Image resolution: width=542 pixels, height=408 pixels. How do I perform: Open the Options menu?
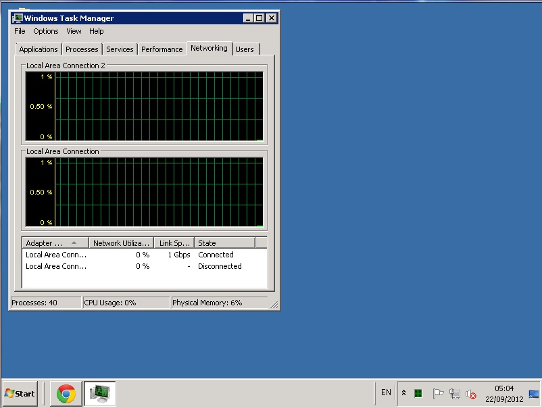pos(46,31)
